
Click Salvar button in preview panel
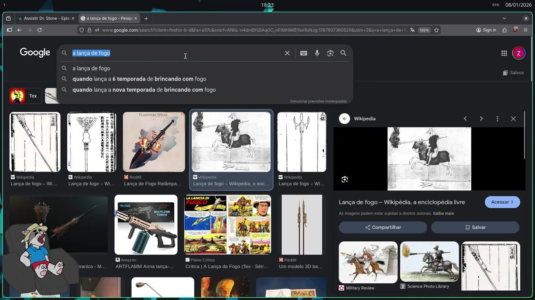475,227
